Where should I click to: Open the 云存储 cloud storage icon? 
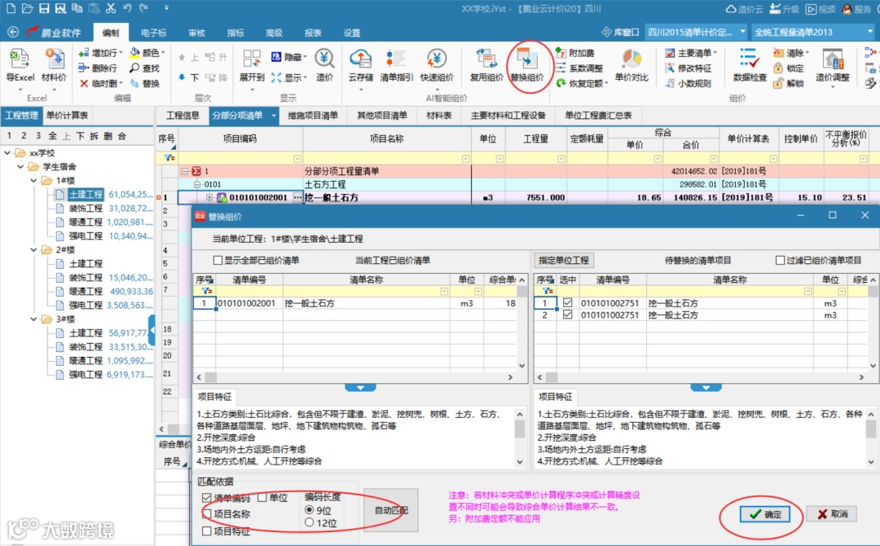(360, 59)
